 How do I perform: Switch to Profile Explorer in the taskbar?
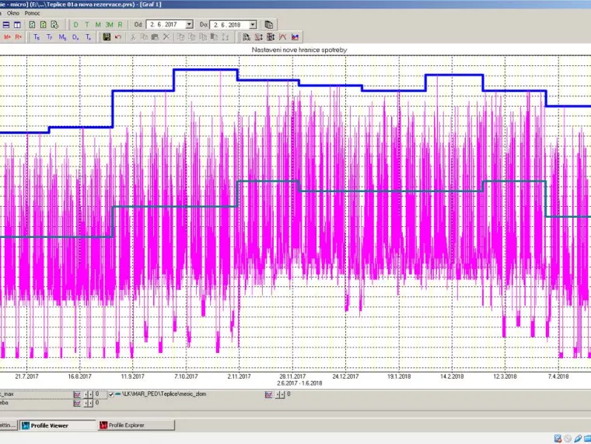(x=136, y=425)
